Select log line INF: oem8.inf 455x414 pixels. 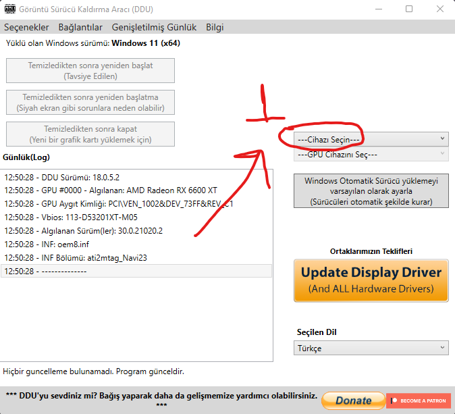[x=136, y=244]
